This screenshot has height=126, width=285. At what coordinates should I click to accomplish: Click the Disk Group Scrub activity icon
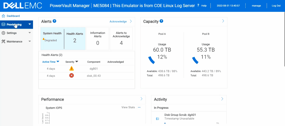coord(158,119)
